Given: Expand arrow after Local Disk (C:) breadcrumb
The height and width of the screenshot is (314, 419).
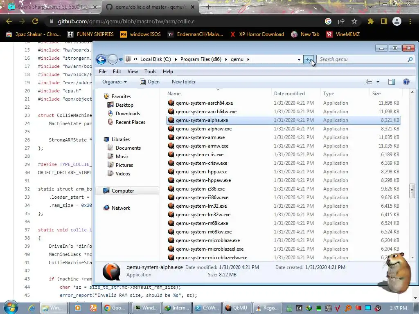Looking at the screenshot, I should point(176,59).
